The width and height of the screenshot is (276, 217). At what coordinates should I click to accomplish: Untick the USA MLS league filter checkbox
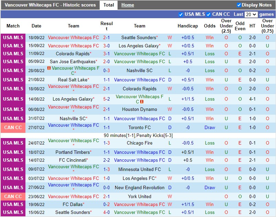(x=181, y=14)
